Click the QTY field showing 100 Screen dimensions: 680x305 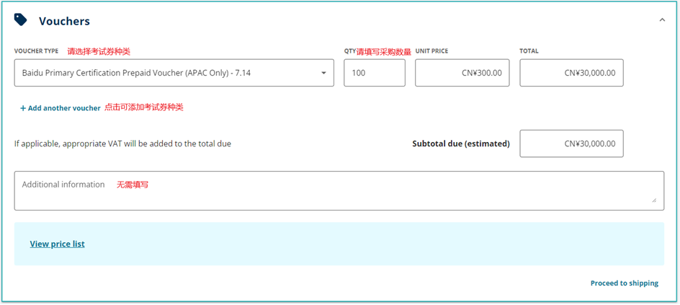coord(375,73)
